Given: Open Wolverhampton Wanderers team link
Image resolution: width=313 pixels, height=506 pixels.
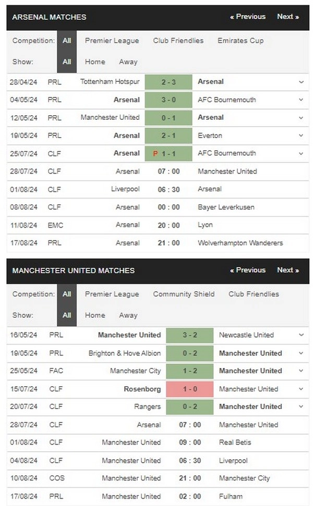Looking at the screenshot, I should point(240,243).
